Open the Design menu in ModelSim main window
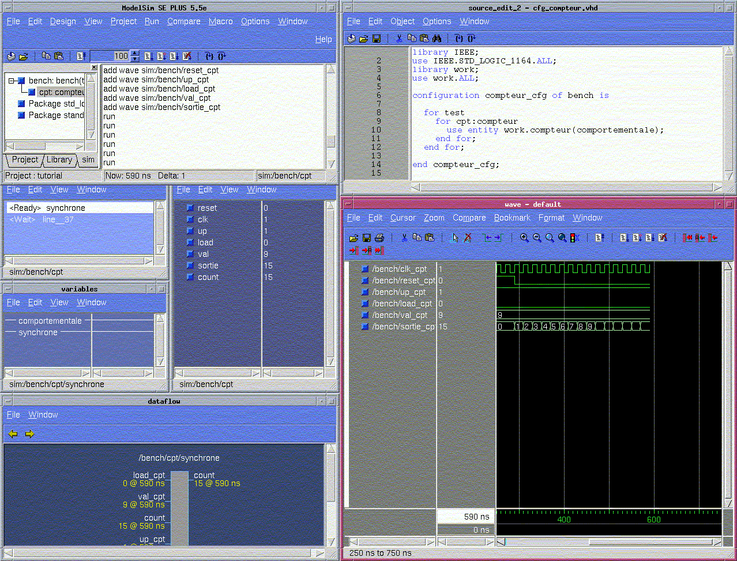This screenshot has height=561, width=737. 63,21
